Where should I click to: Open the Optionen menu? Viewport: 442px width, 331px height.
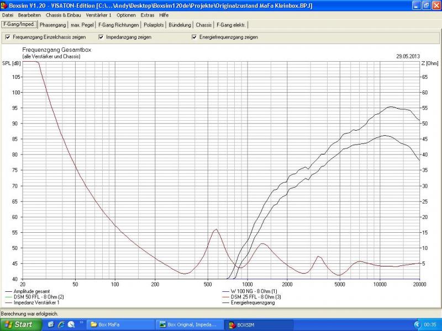click(126, 15)
